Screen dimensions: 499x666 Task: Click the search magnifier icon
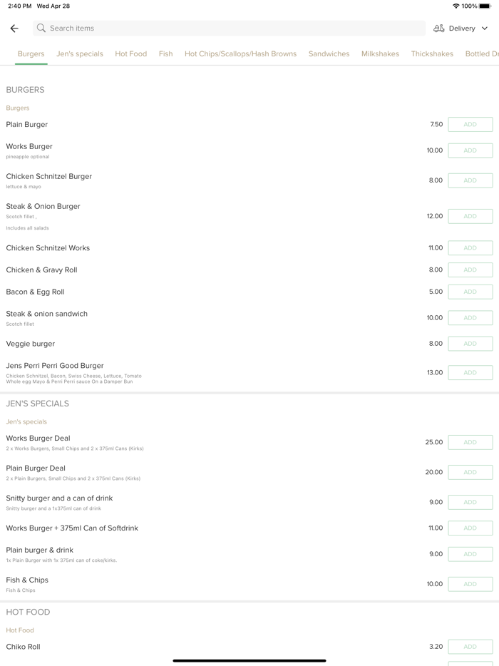(41, 29)
